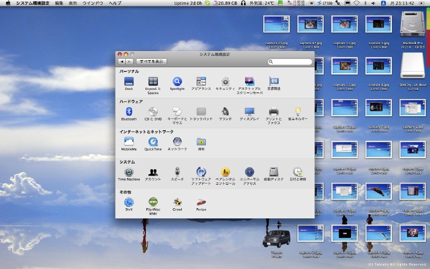430x269 pixels.
Task: Select the capture 11.jpg thumbnail
Action: (345, 24)
